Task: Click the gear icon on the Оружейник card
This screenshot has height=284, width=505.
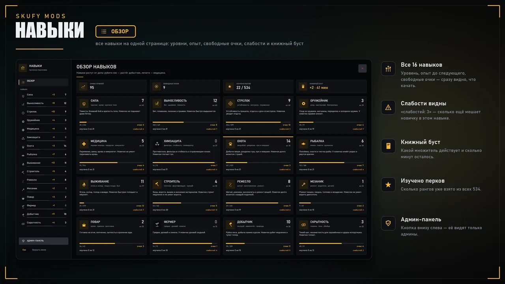Action: 303,103
